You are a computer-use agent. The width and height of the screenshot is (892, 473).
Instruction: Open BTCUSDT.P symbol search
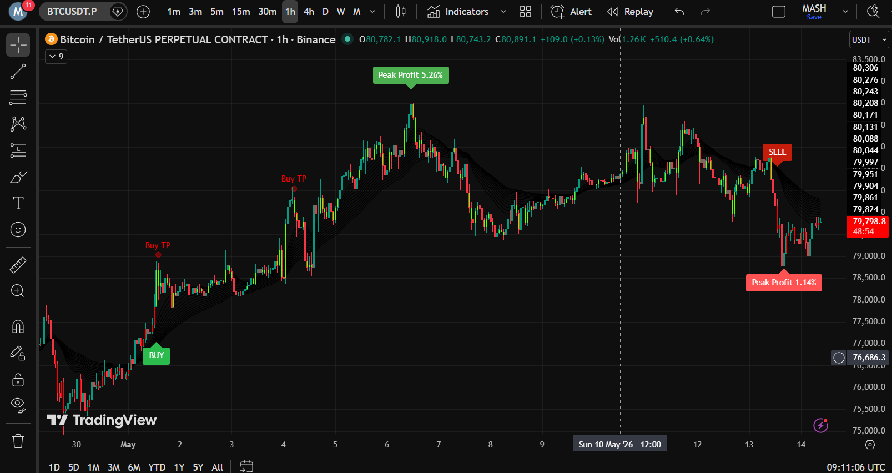72,11
